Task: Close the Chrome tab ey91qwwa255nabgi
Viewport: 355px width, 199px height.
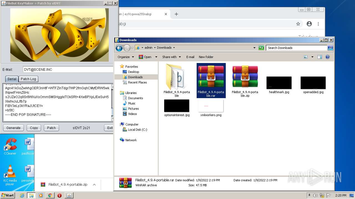Action: click(166, 14)
